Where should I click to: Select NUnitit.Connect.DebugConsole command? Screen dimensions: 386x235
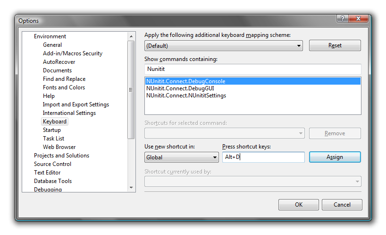coord(186,81)
